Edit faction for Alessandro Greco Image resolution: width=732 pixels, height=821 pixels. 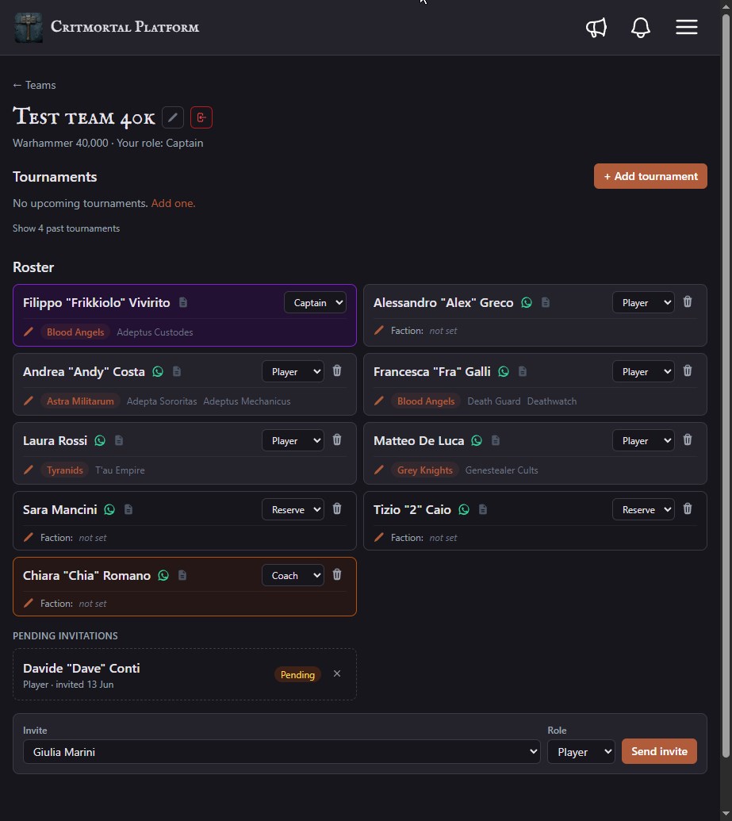coord(379,331)
